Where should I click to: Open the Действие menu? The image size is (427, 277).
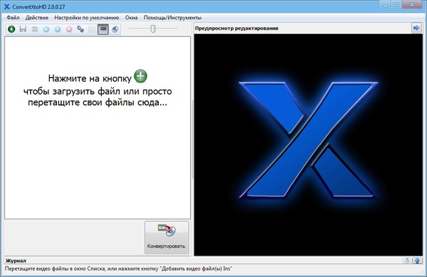(x=37, y=18)
